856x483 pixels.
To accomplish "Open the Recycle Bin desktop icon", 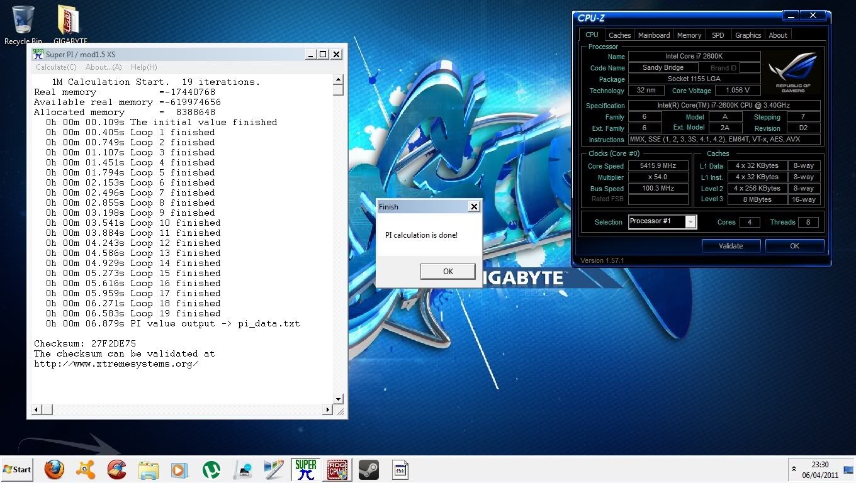I will click(x=23, y=25).
